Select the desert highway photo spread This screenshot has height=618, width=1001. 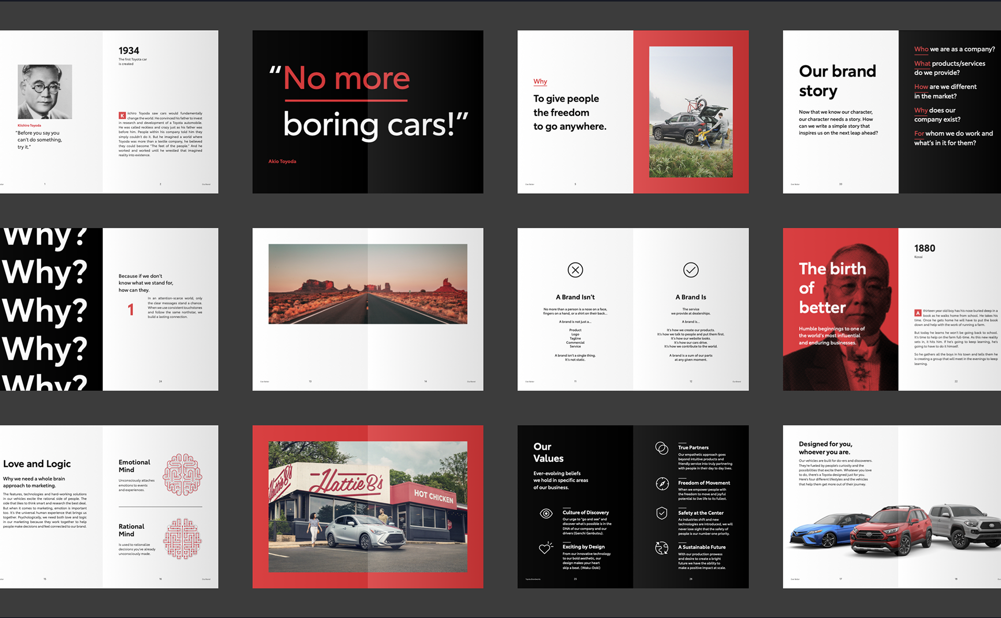tap(368, 284)
